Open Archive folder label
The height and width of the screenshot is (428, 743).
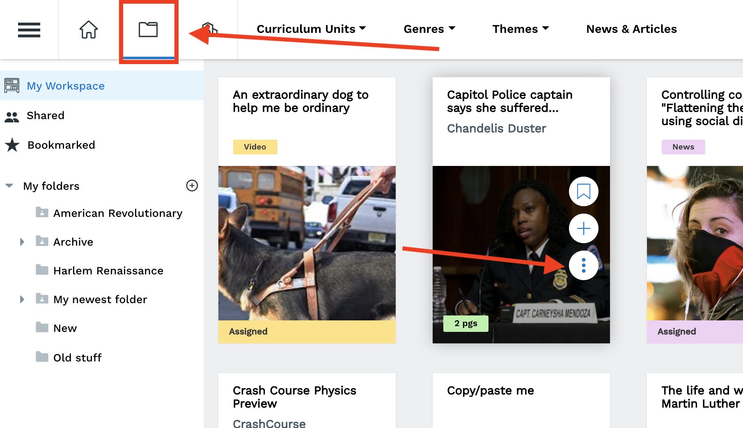[73, 242]
